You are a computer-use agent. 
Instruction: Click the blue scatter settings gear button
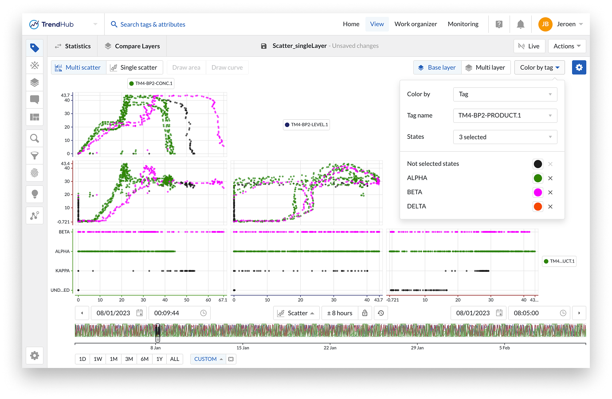click(579, 67)
